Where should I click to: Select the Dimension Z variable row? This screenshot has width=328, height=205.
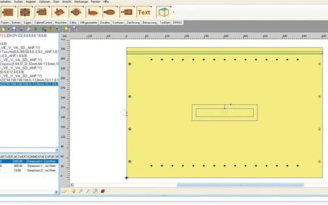pos(29,171)
